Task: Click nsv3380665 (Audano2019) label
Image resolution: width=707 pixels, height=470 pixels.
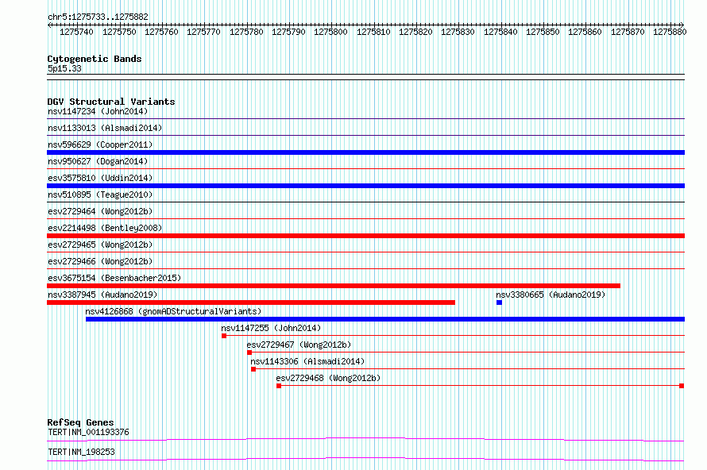Action: 551,295
